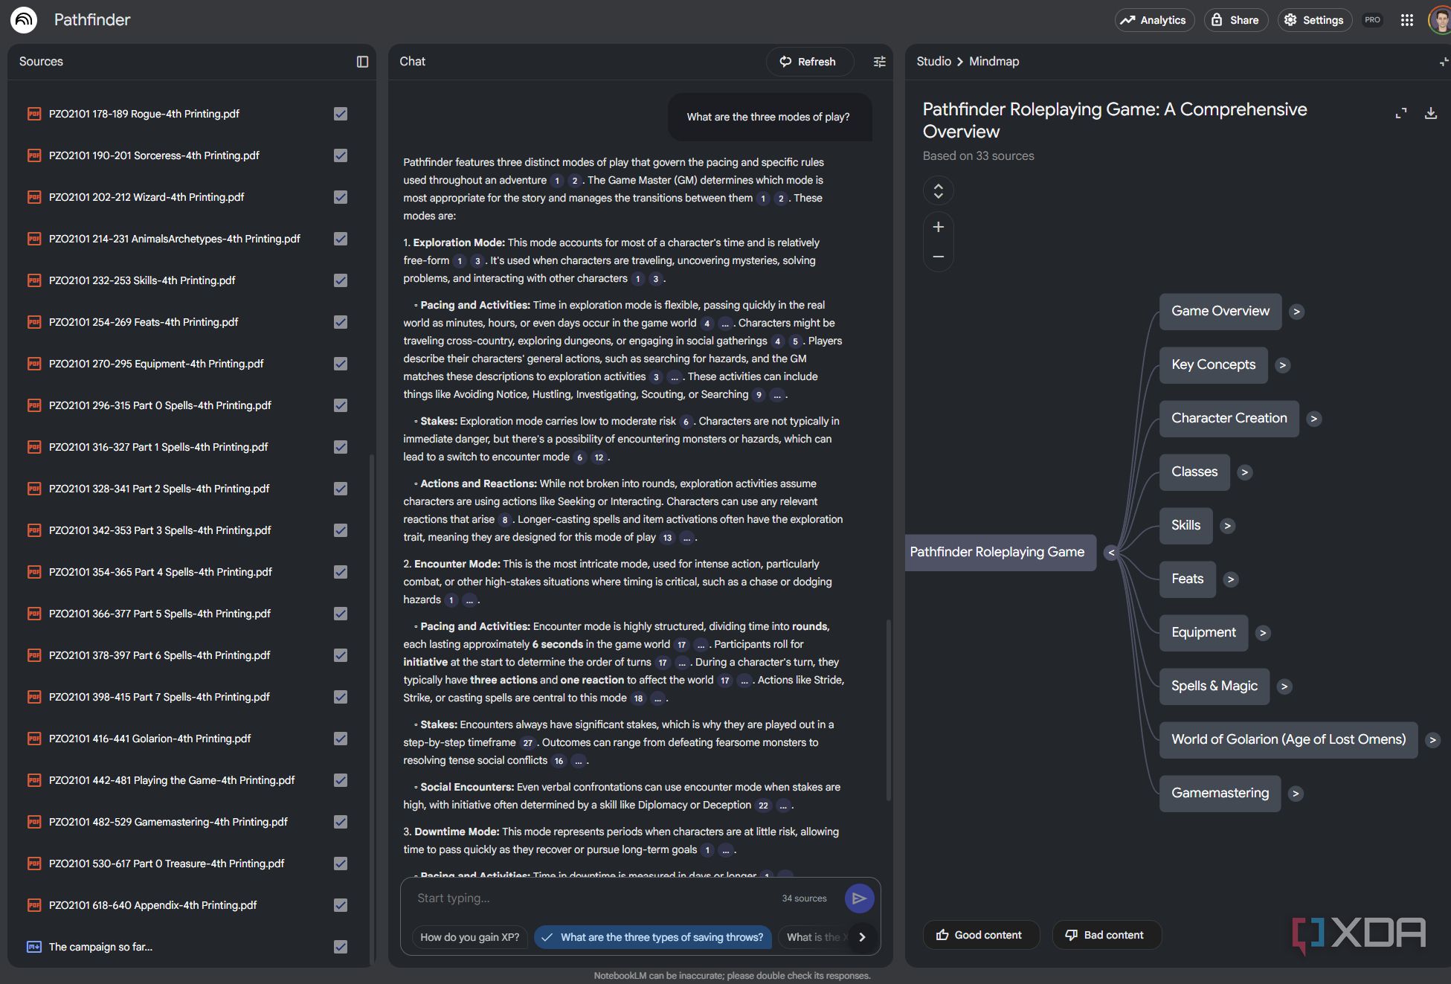Rate mindmap as Bad content
The width and height of the screenshot is (1451, 984).
pos(1106,935)
